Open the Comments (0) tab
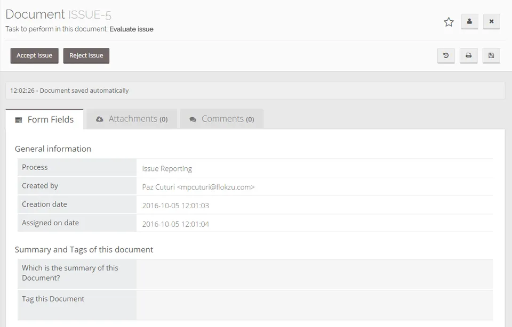512x327 pixels. click(x=222, y=119)
